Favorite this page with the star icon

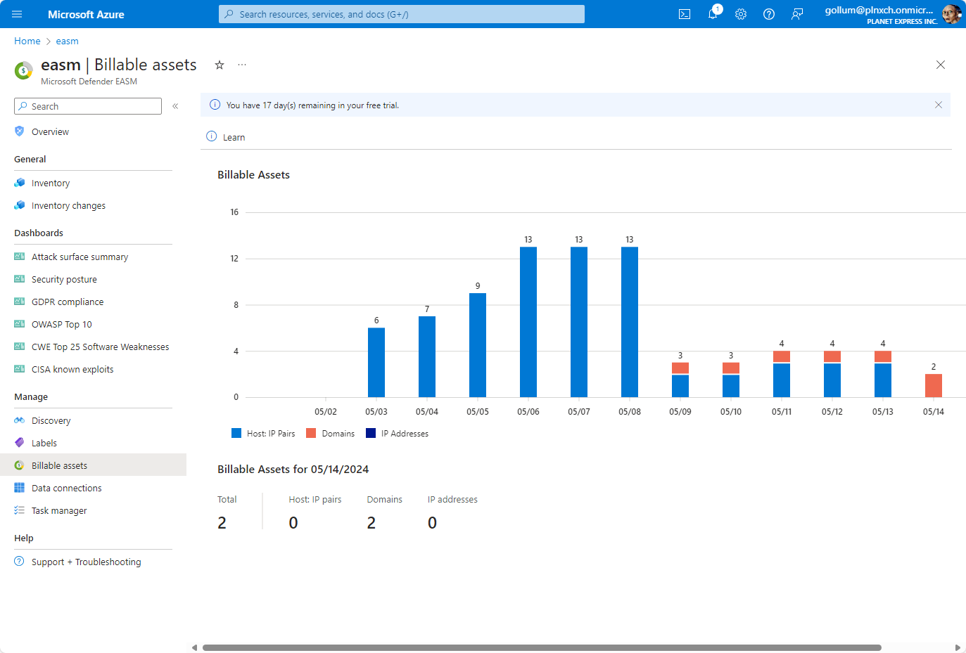point(220,65)
